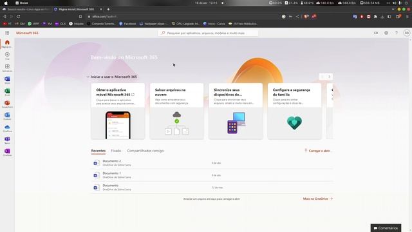Open the app launcher waffle menu
The height and width of the screenshot is (232, 412).
pos(7,33)
